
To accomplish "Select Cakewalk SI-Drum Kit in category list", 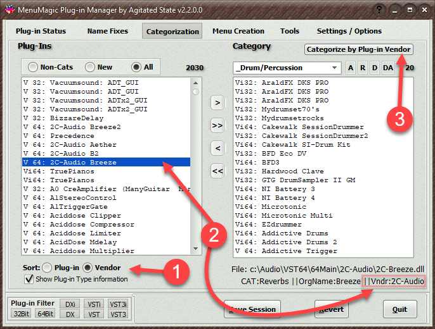I will (323, 145).
